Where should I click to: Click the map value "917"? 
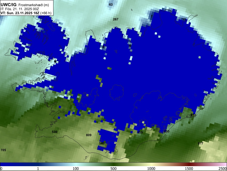201,143
